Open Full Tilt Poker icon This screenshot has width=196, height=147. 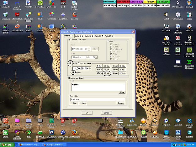tap(51, 134)
